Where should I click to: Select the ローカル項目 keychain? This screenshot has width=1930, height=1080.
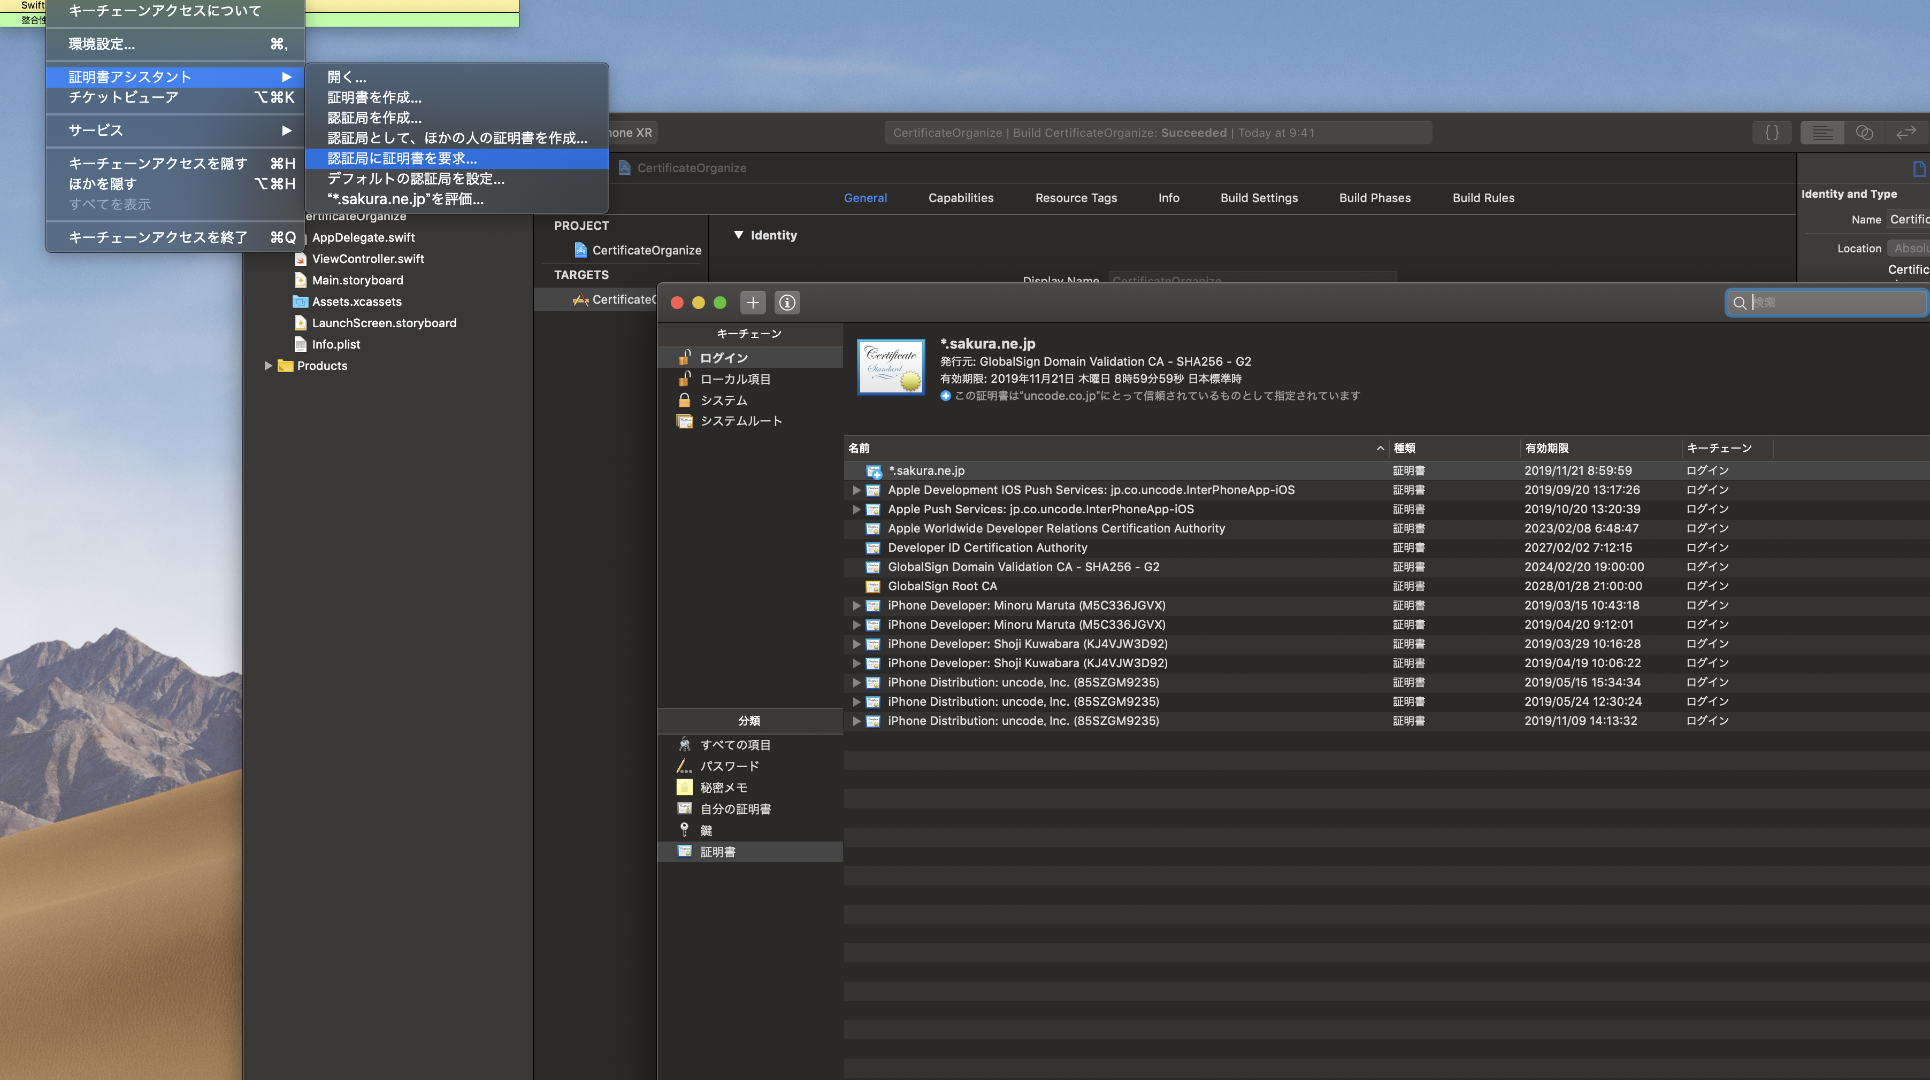750,379
